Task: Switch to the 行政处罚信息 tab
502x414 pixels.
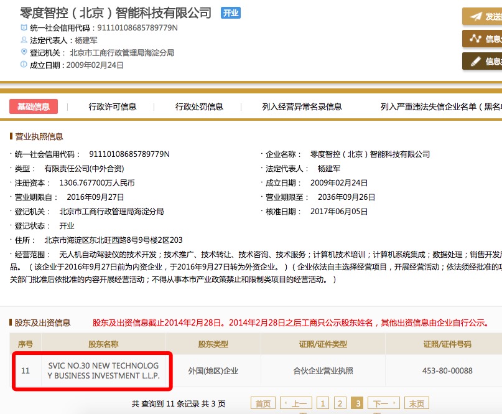Action: coord(199,106)
